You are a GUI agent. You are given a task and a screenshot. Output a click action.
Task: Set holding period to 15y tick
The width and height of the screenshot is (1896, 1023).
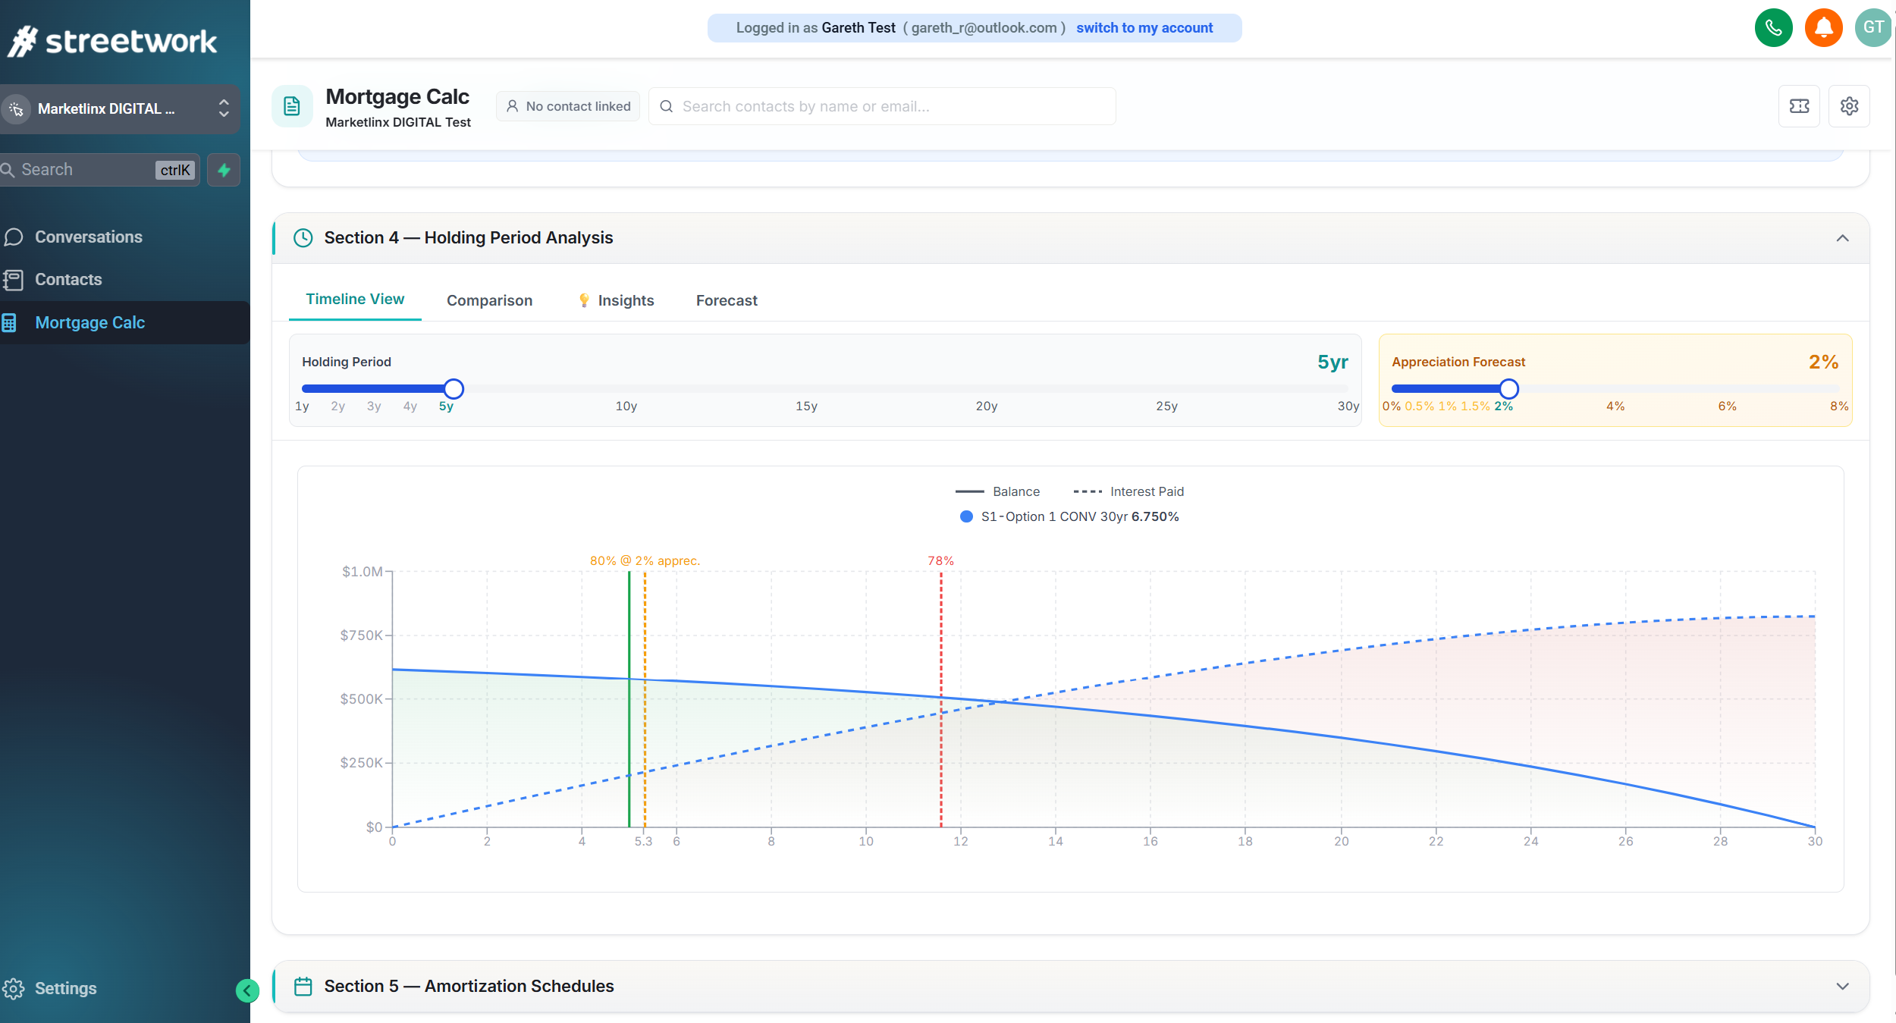(806, 406)
